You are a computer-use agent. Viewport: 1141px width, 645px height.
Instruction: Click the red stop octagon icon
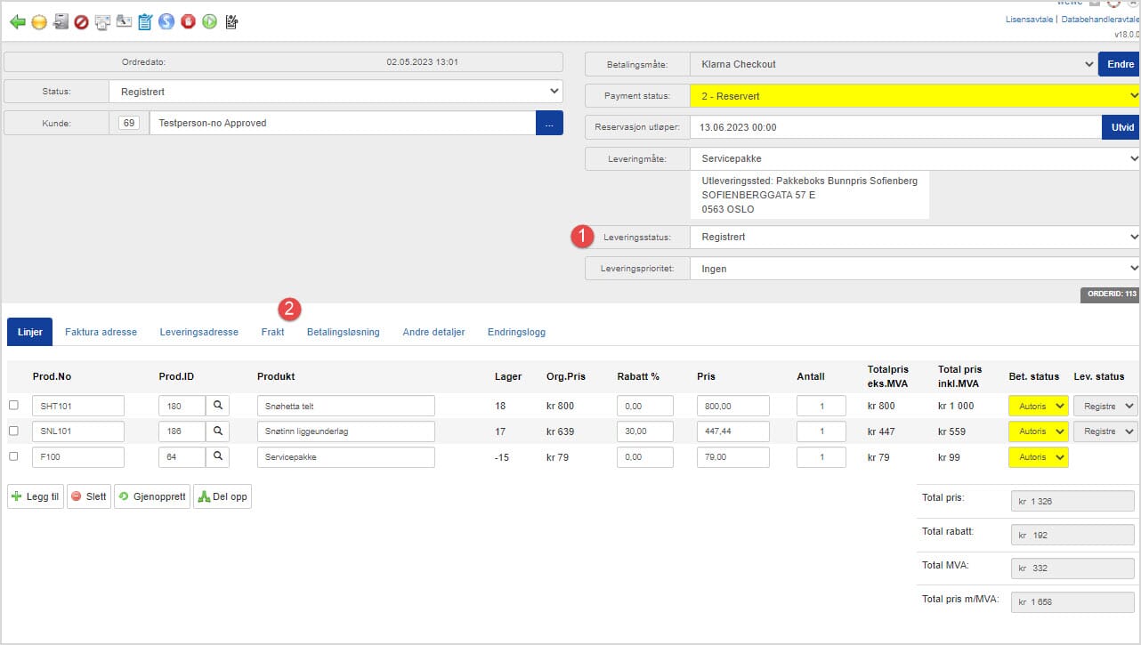[x=188, y=22]
